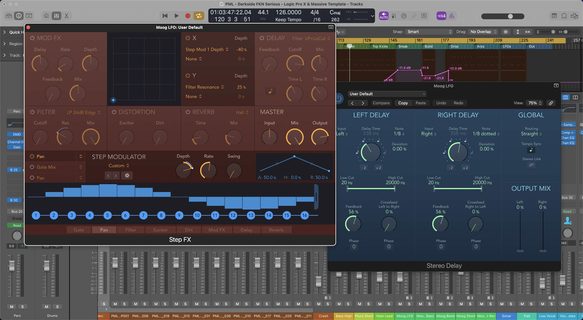Image resolution: width=583 pixels, height=320 pixels.
Task: Open delay Filter LP+LoCut dropdown
Action: (x=318, y=38)
